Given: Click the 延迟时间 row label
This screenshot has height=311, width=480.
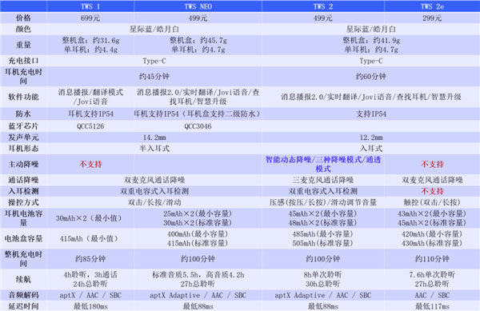Looking at the screenshot, I should click(23, 306).
